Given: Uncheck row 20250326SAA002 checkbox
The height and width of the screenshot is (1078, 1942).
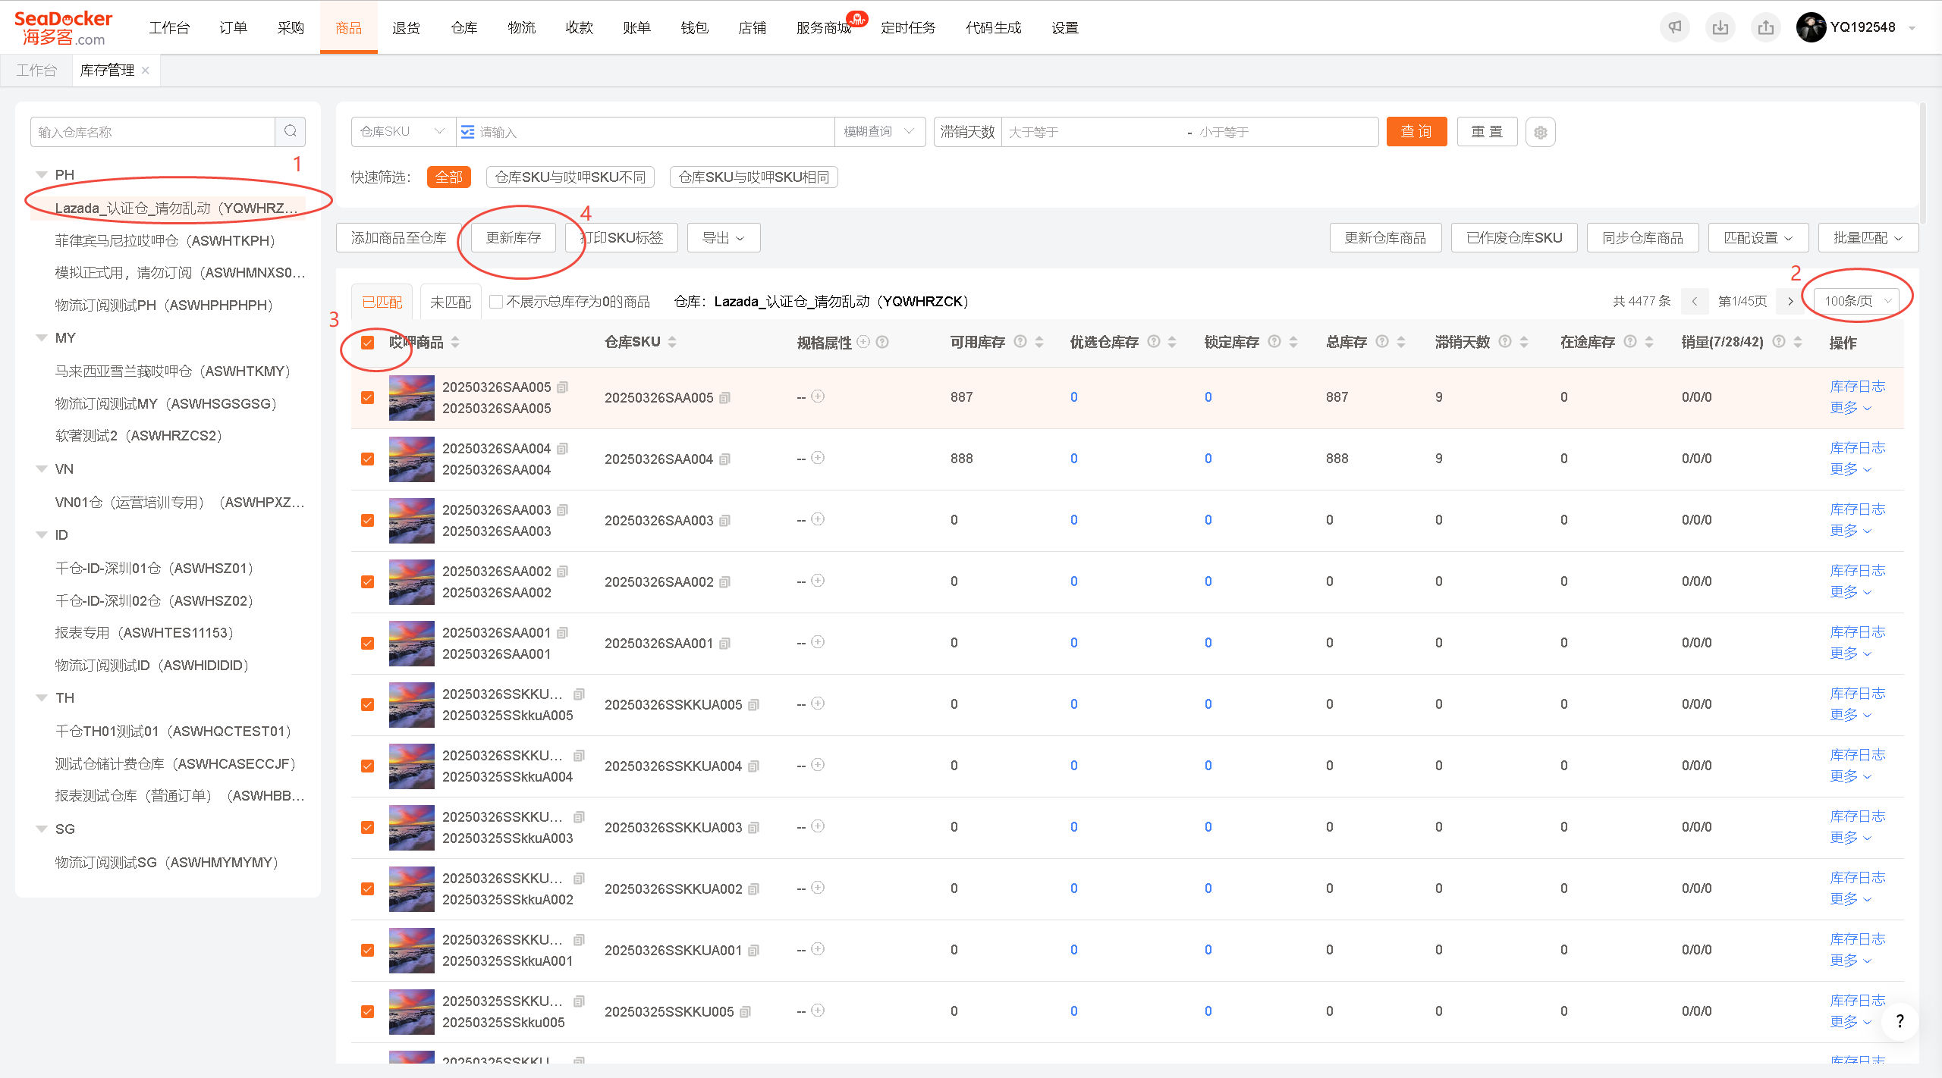Looking at the screenshot, I should coord(368,582).
